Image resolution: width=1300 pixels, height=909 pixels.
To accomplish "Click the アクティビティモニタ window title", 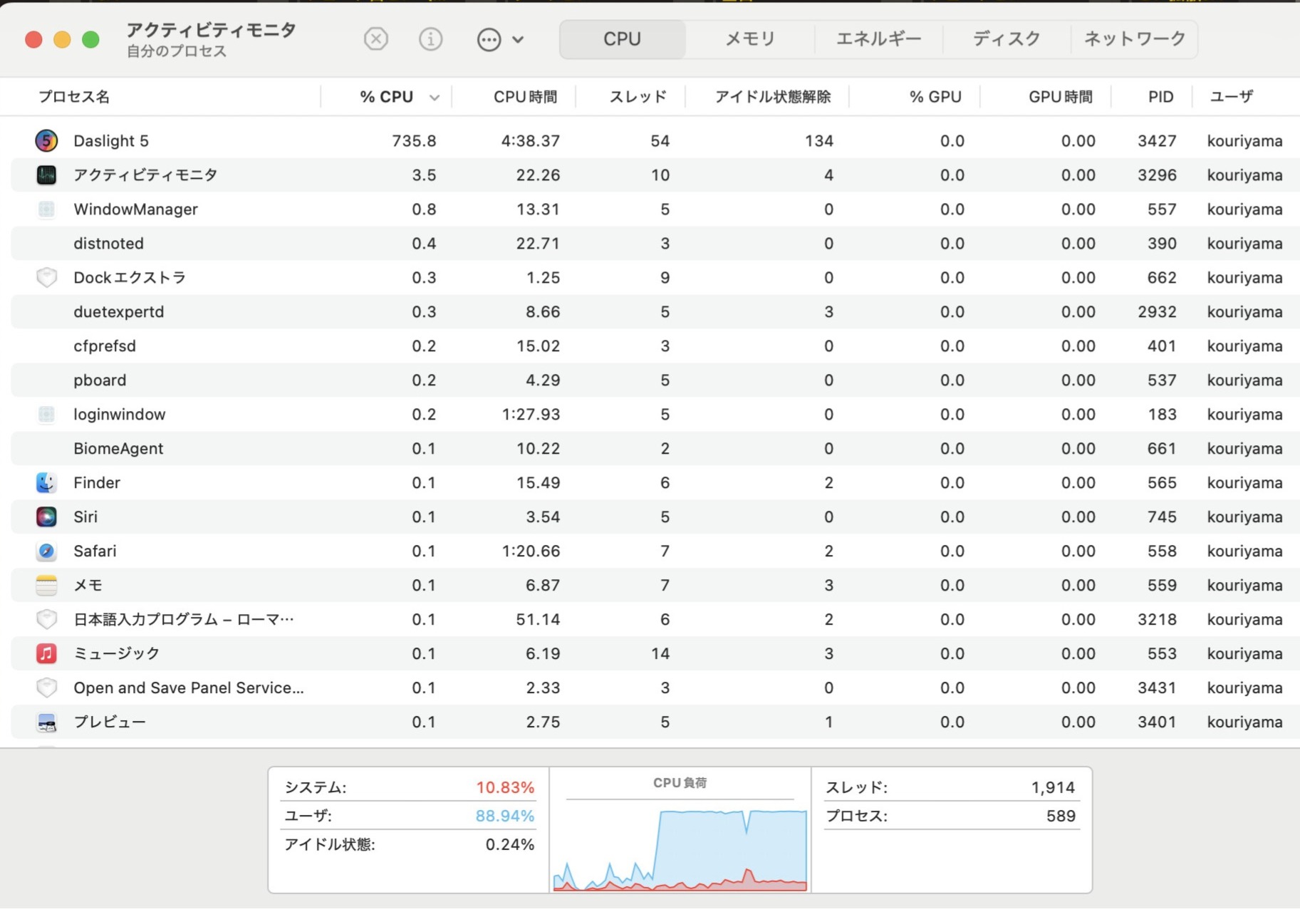I will [x=211, y=30].
